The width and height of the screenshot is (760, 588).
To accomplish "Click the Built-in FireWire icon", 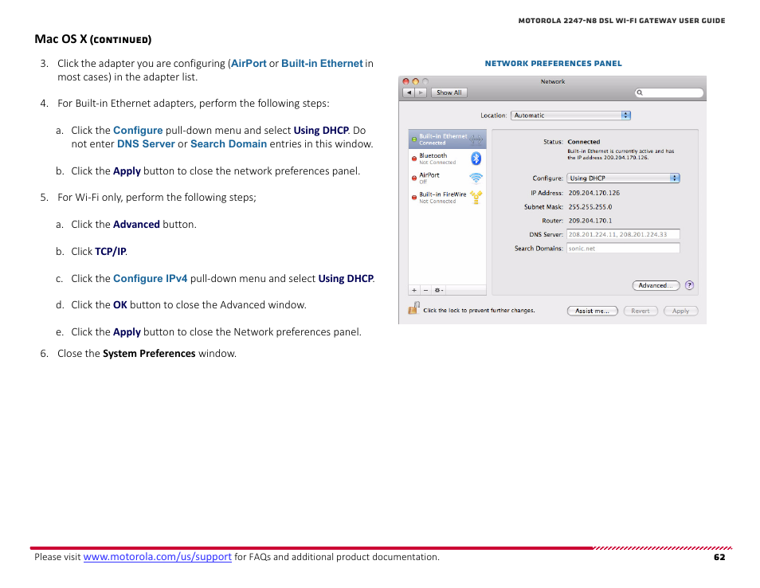I will pyautogui.click(x=476, y=197).
